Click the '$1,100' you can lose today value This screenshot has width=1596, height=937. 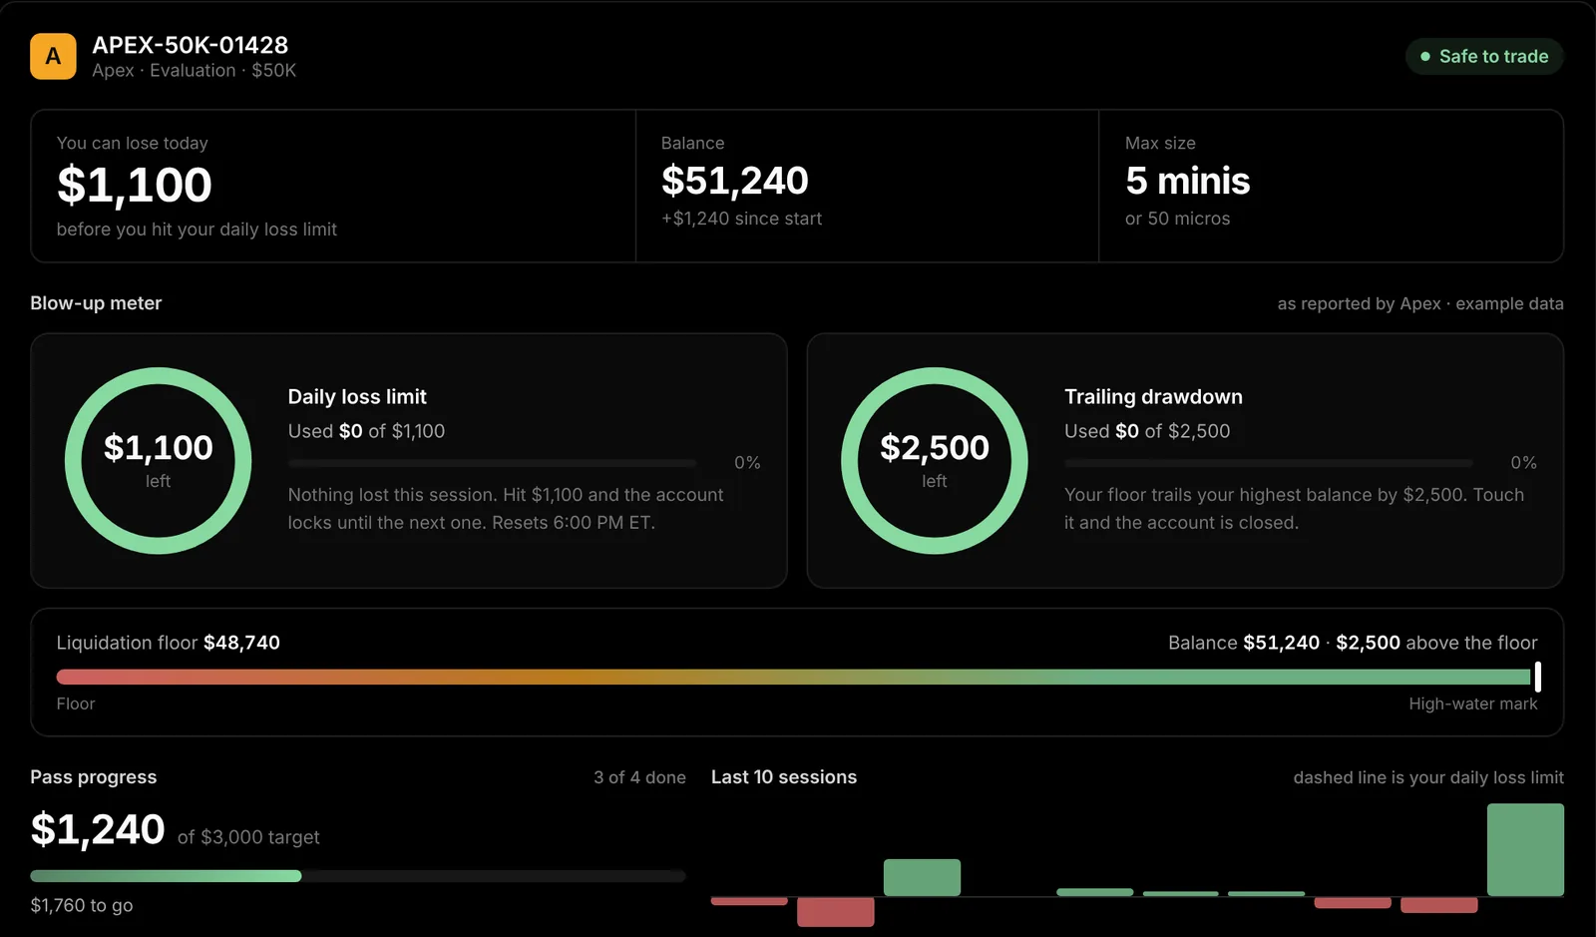pyautogui.click(x=135, y=185)
